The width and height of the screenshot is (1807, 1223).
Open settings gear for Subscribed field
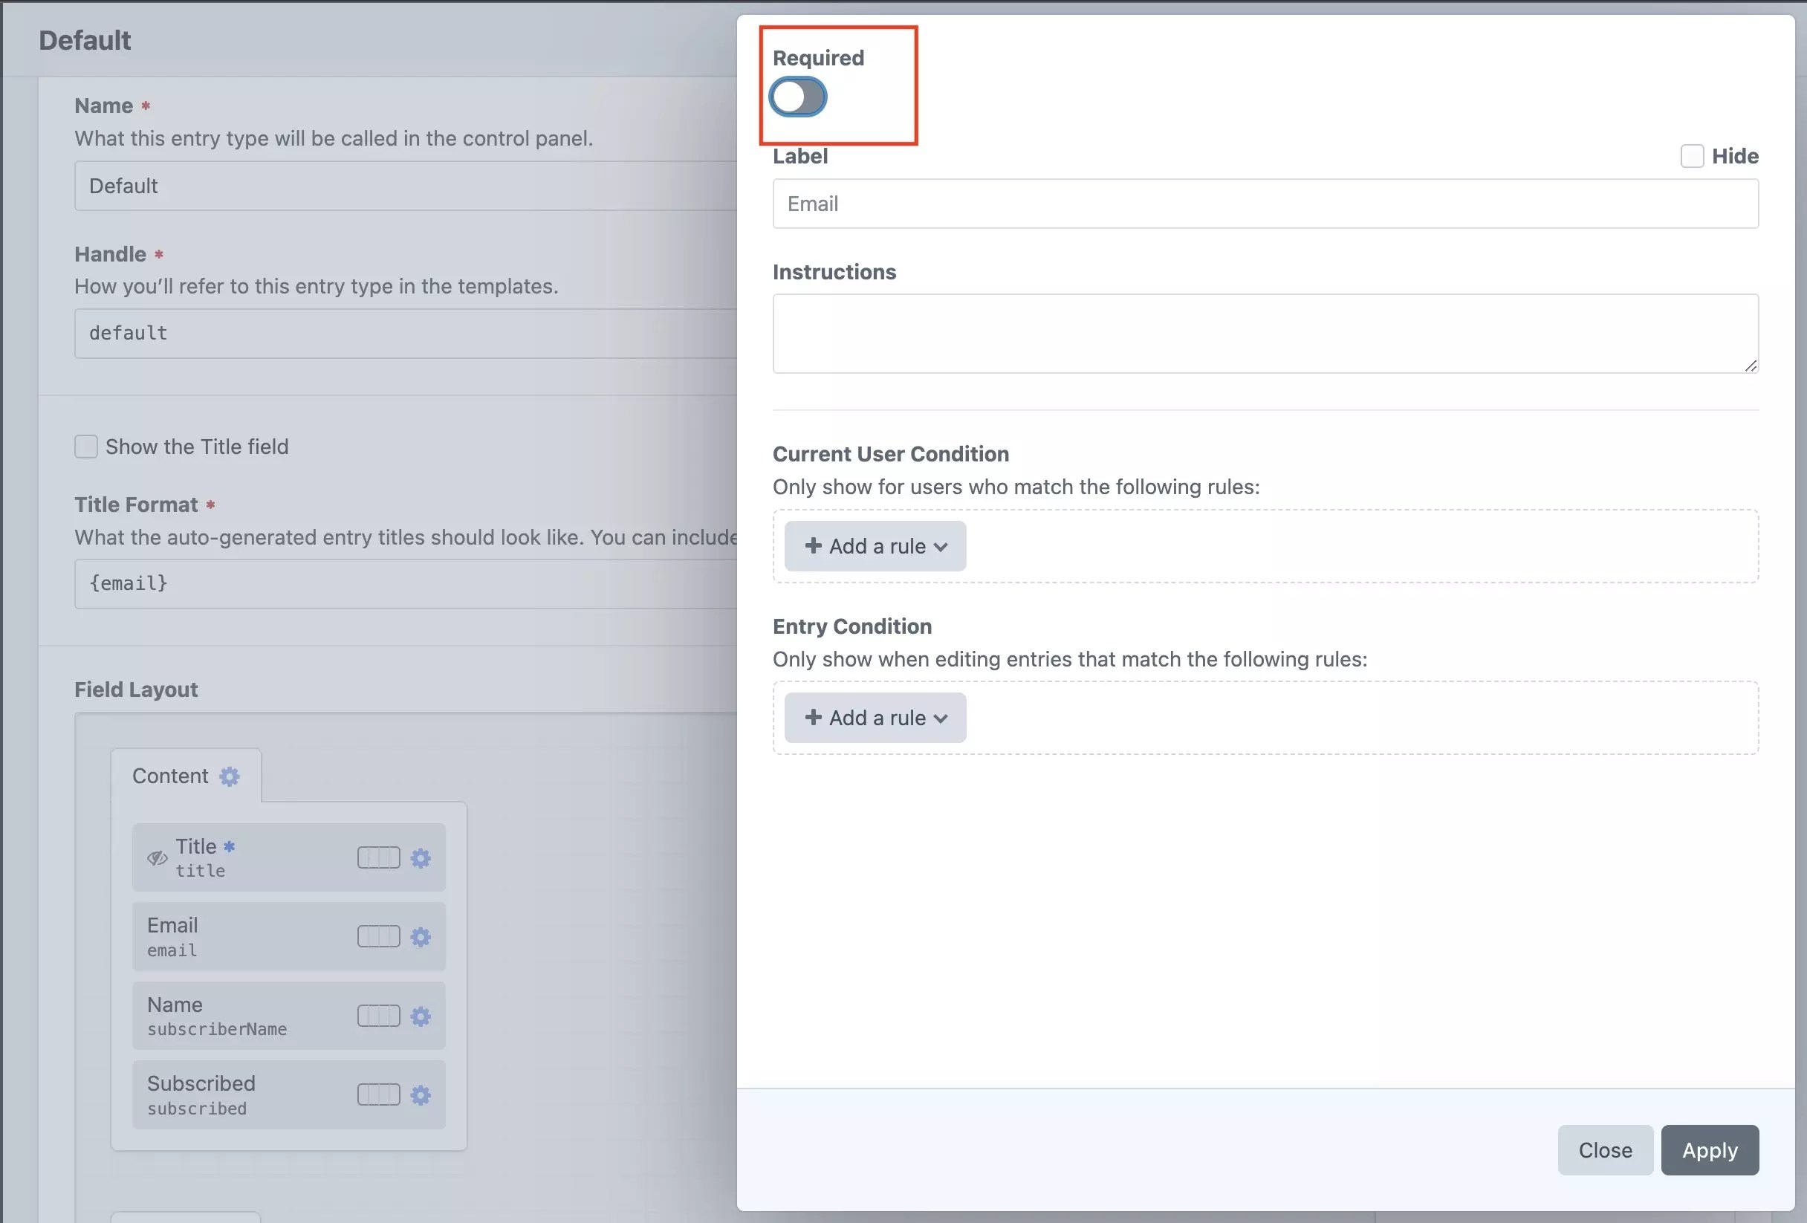pos(421,1094)
